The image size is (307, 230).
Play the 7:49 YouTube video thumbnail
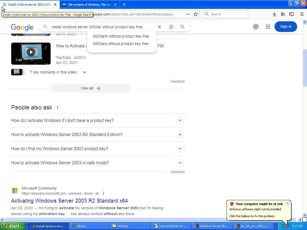(x=31, y=54)
